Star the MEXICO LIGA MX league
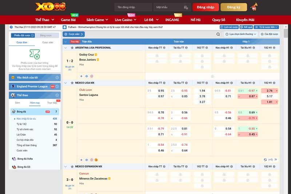 [72, 83]
